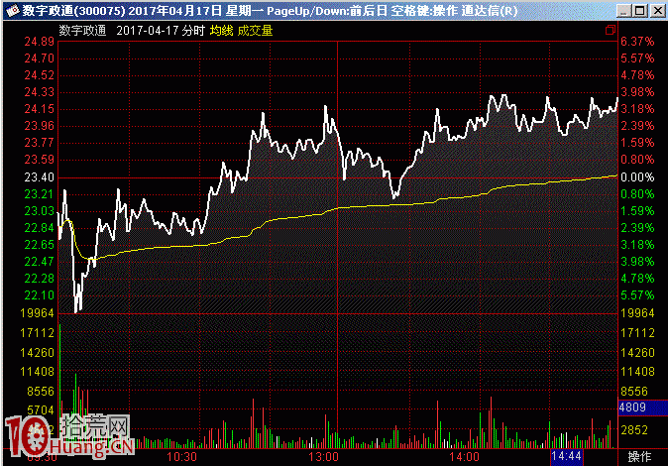
Task: Click the red app icon in title bar
Action: pos(11,10)
